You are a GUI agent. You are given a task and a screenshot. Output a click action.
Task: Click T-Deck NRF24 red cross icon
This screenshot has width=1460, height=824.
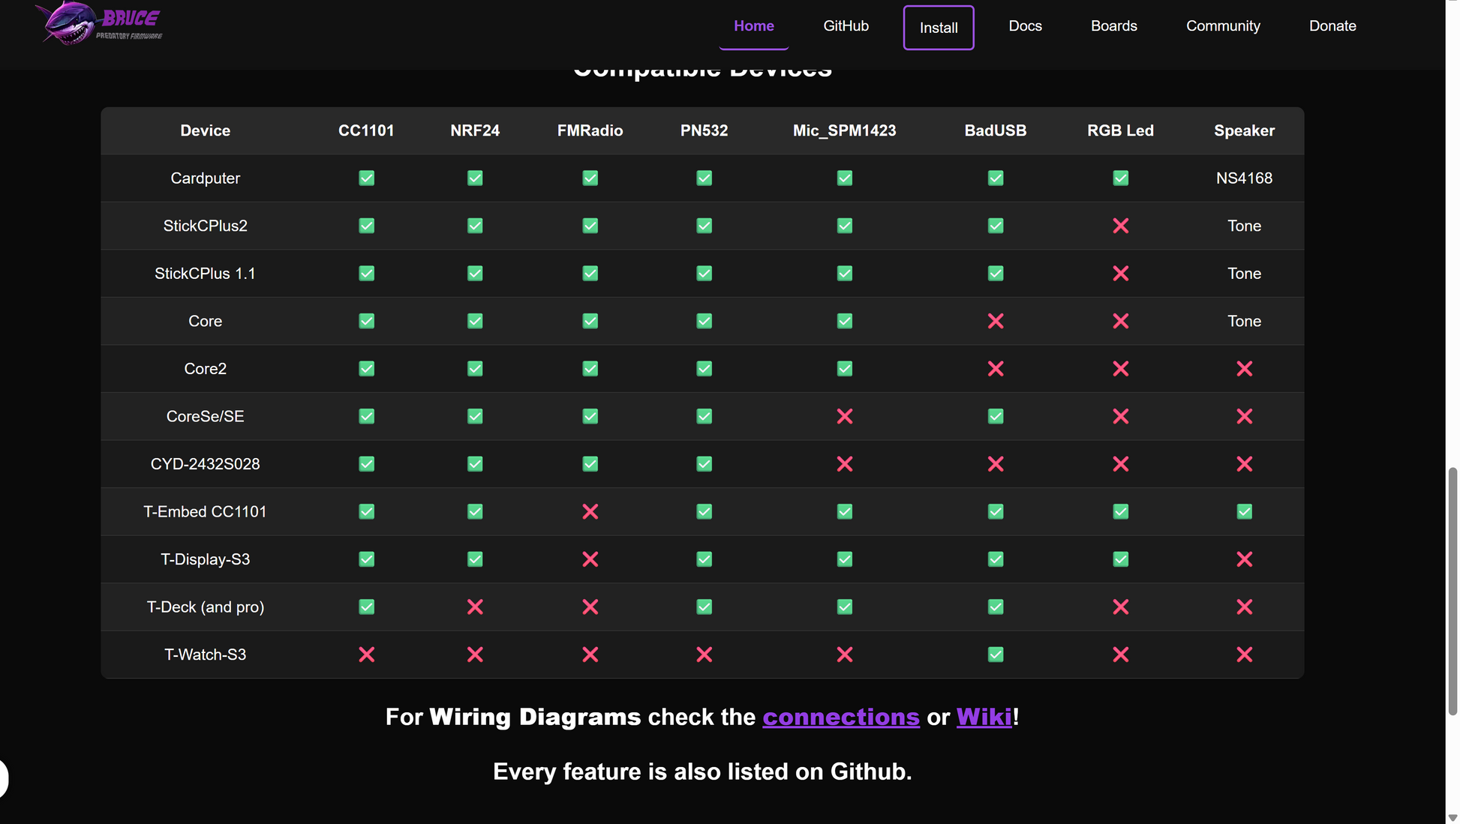(475, 607)
